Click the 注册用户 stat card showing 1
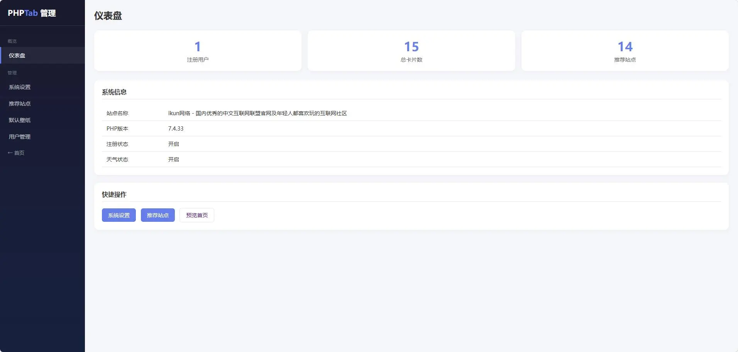The height and width of the screenshot is (352, 738). [x=198, y=50]
